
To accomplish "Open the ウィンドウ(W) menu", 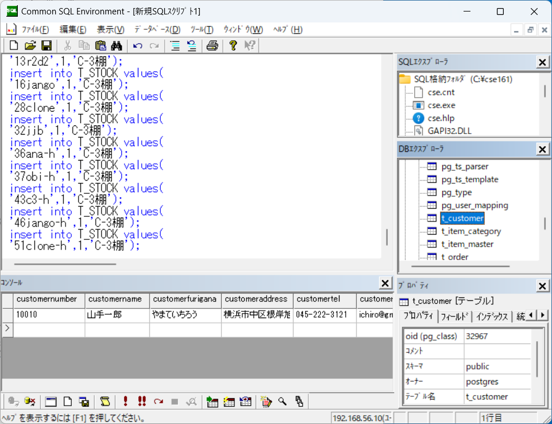I will (244, 29).
